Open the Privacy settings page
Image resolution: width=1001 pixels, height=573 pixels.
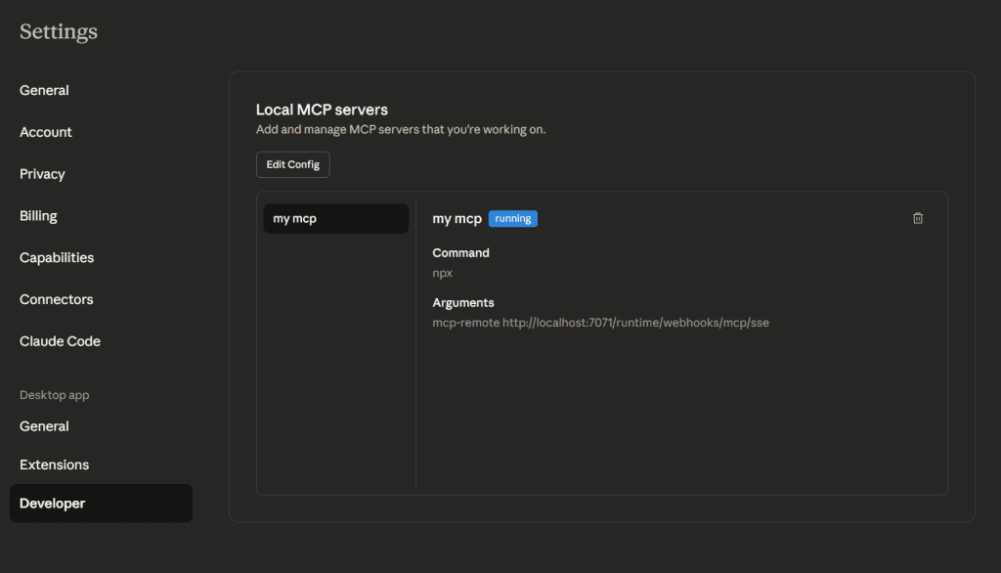[42, 174]
